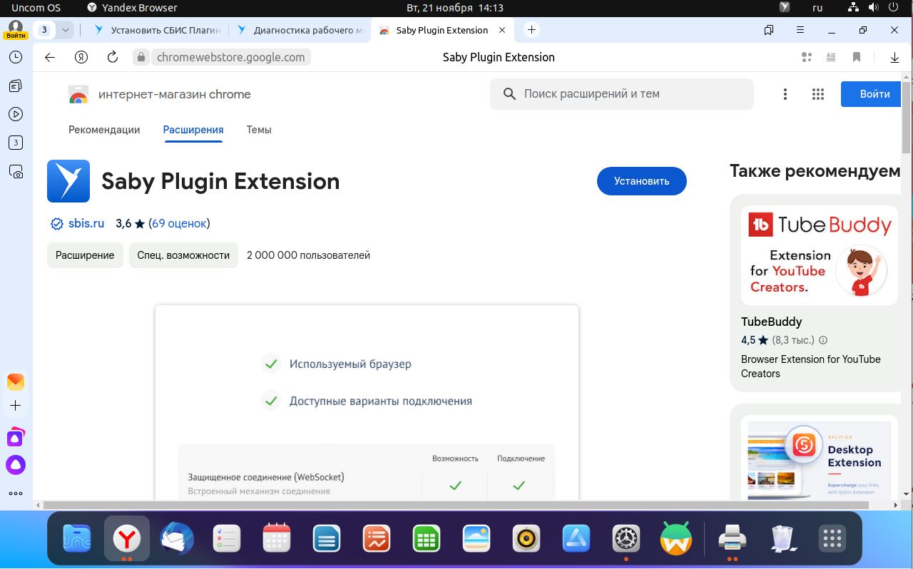Click the page reload icon

[x=112, y=57]
